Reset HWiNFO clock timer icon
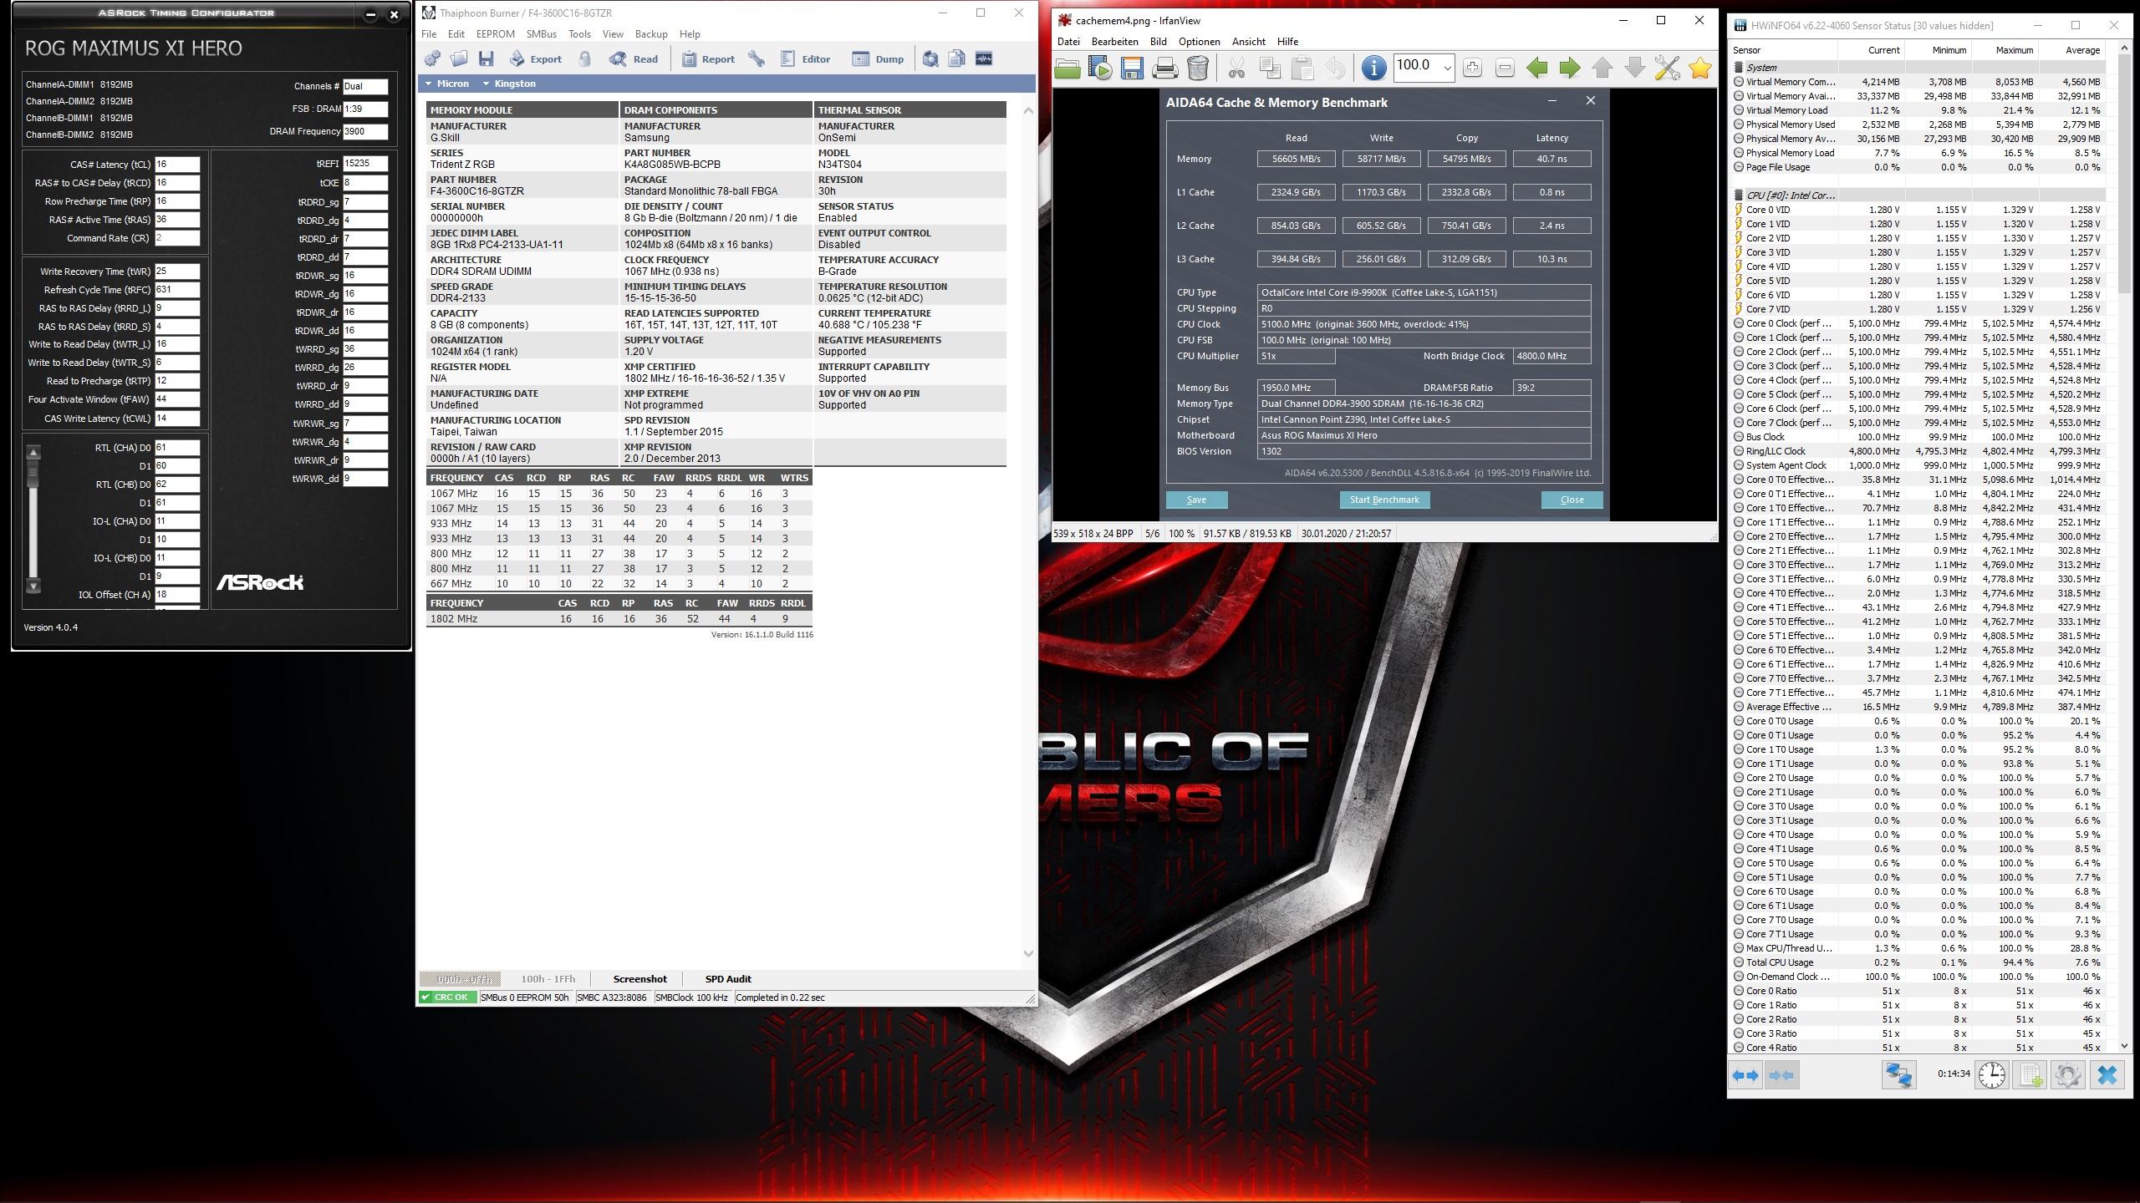The image size is (2140, 1203). [1992, 1075]
